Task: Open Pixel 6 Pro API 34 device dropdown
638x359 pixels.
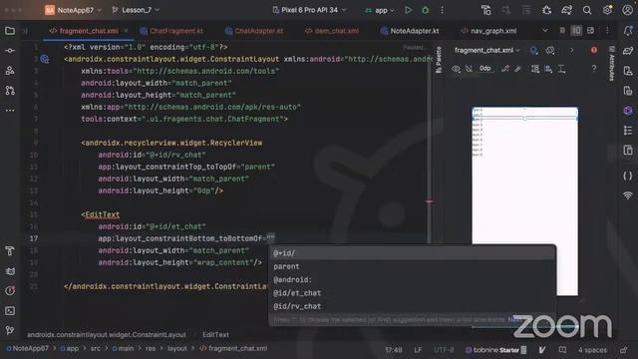Action: pyautogui.click(x=309, y=10)
